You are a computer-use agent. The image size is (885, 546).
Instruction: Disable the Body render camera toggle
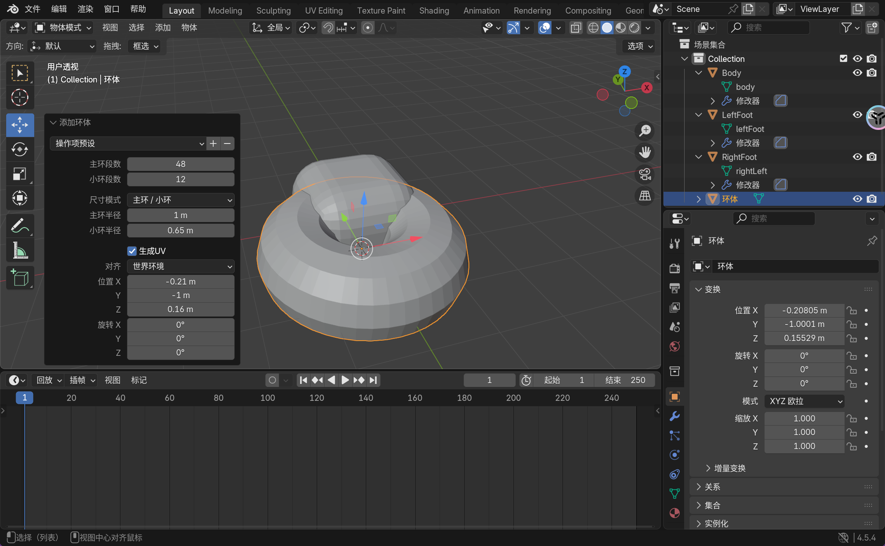[871, 73]
